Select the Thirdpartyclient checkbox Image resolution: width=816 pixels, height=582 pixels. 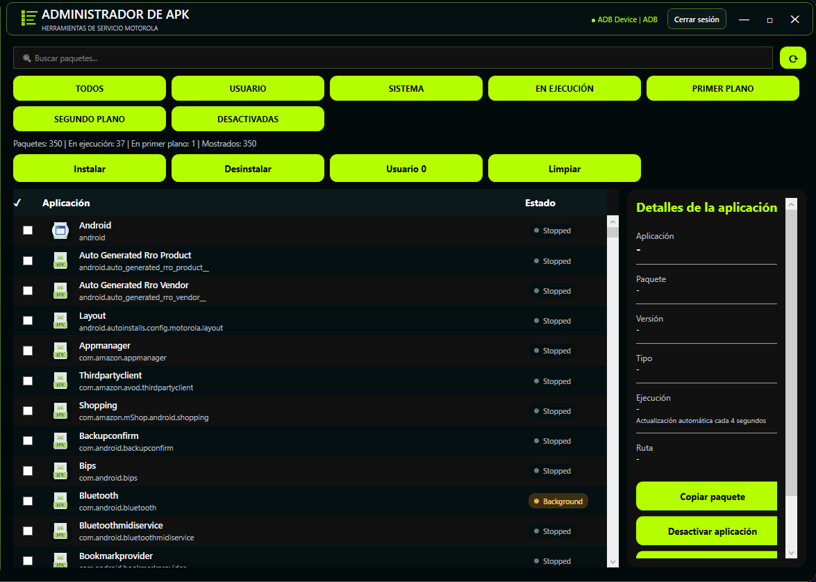(x=28, y=381)
